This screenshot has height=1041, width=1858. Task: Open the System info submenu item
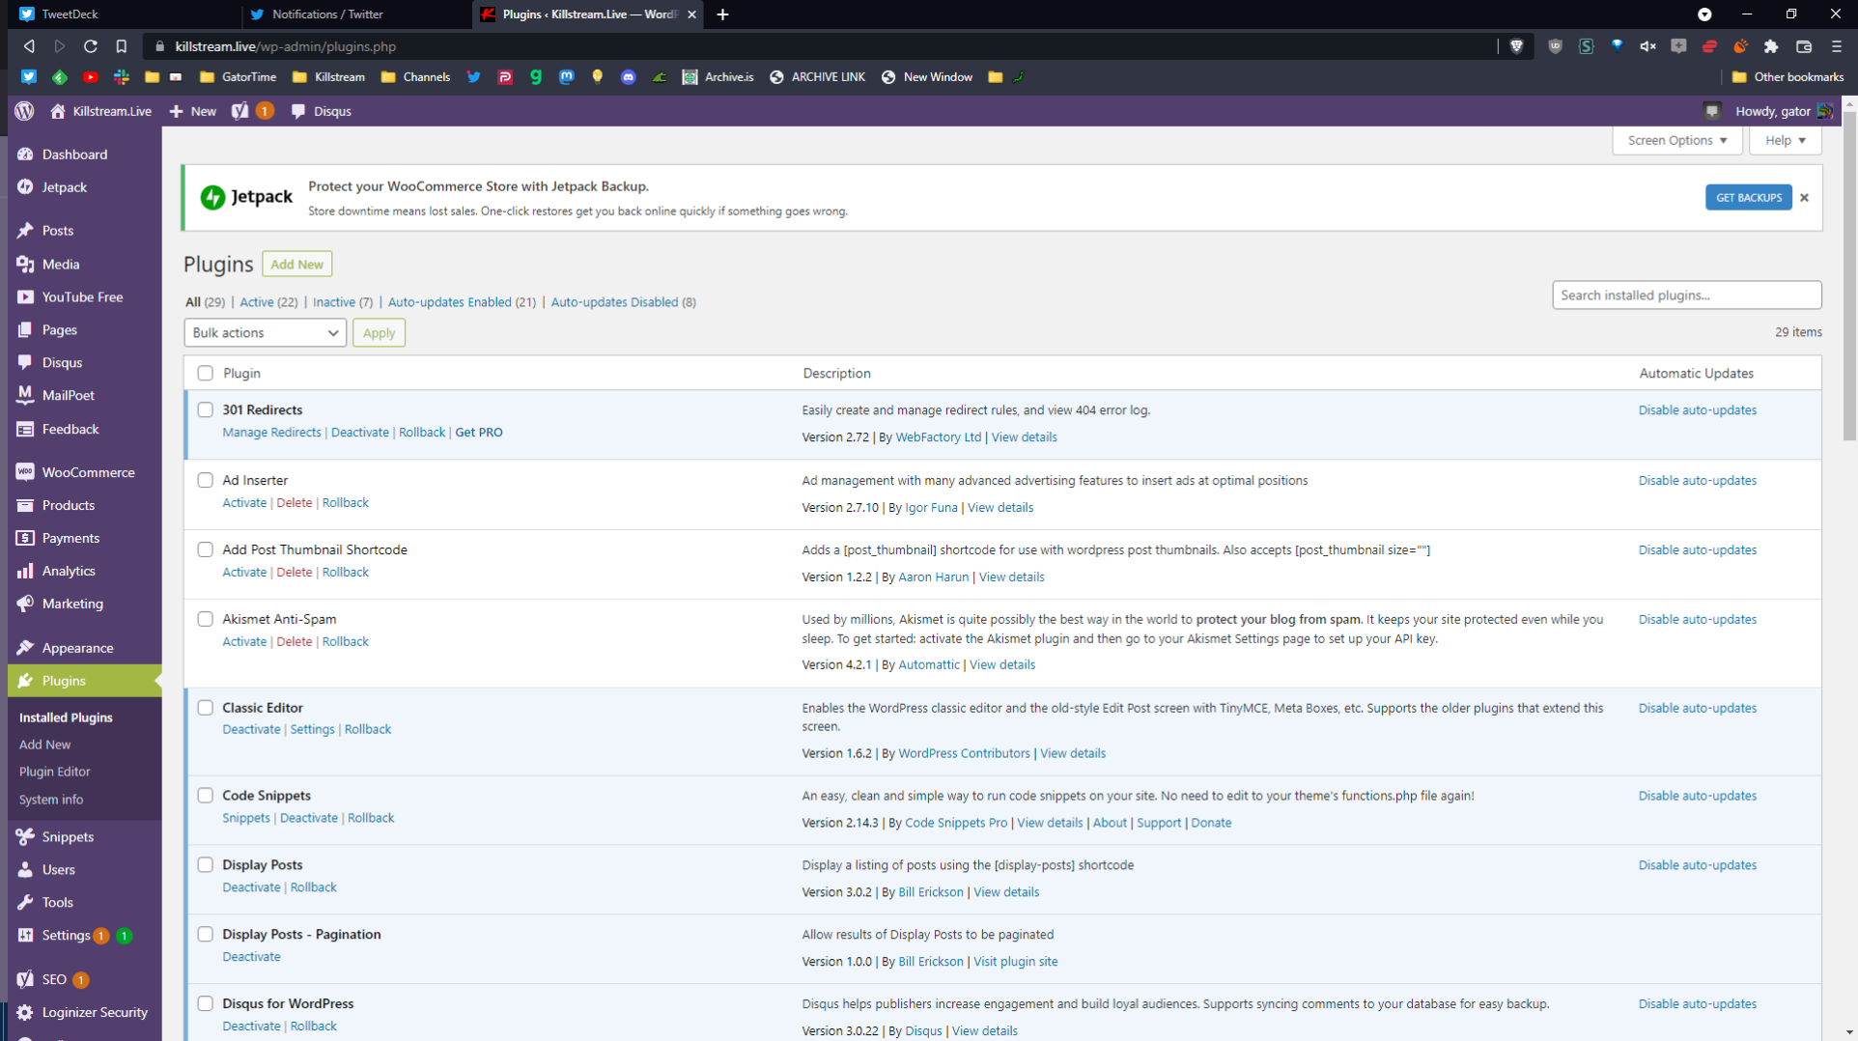pyautogui.click(x=51, y=800)
